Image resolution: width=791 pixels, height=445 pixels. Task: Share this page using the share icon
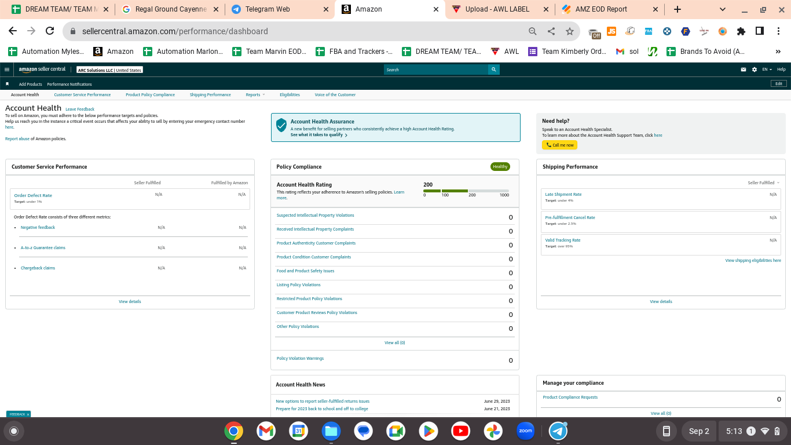point(551,31)
